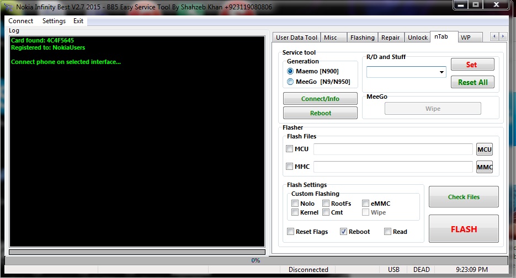The image size is (516, 278).
Task: Close the Nokia Infinity Best window
Action: click(x=497, y=5)
